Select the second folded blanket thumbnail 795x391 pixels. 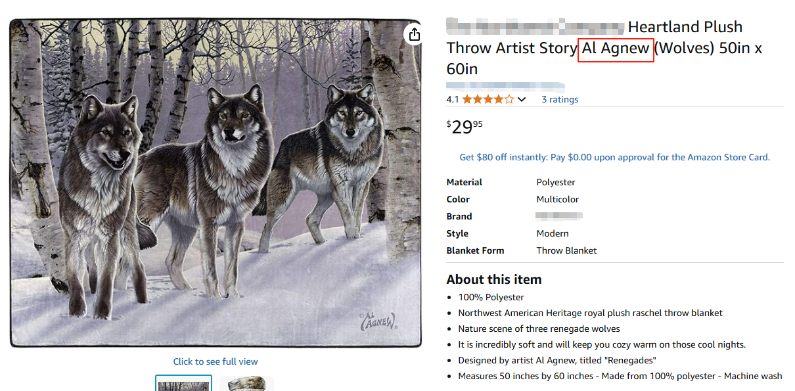coord(246,384)
